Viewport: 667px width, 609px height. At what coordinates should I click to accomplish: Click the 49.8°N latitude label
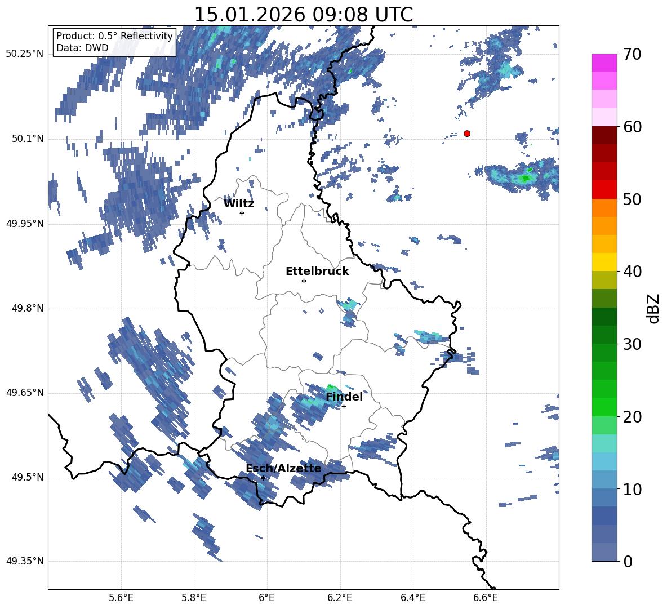28,308
